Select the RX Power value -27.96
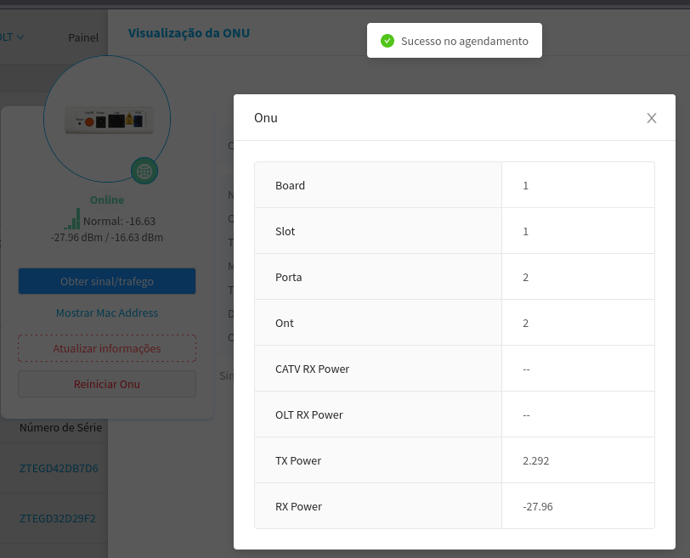 click(538, 506)
